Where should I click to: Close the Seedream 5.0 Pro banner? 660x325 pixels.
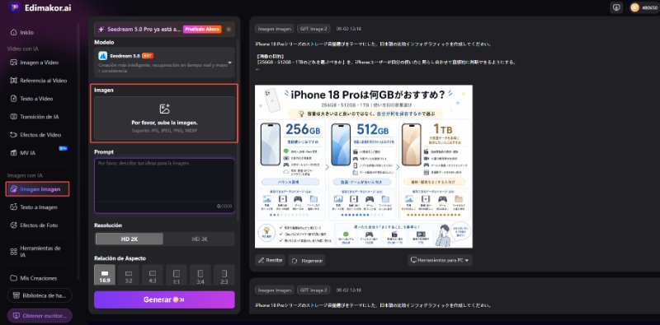click(229, 30)
